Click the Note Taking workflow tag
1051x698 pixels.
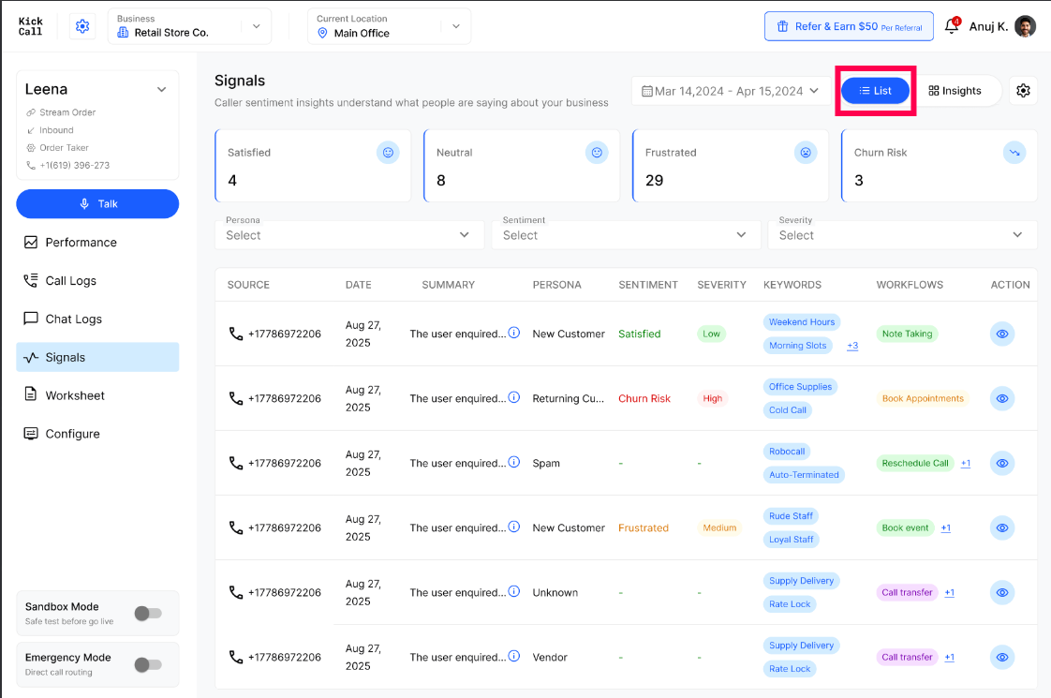[907, 334]
